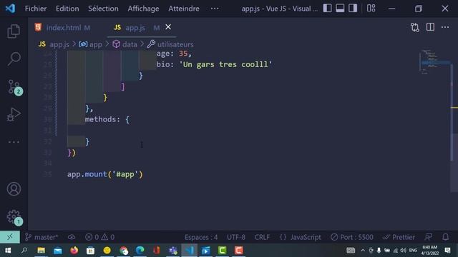Change file encoding UTF-8
This screenshot has height=257, width=458.
(x=236, y=237)
